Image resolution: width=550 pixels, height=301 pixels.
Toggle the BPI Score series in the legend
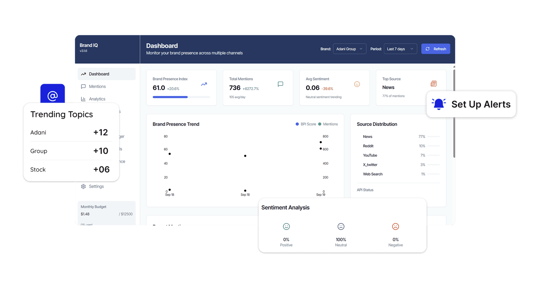pos(305,124)
